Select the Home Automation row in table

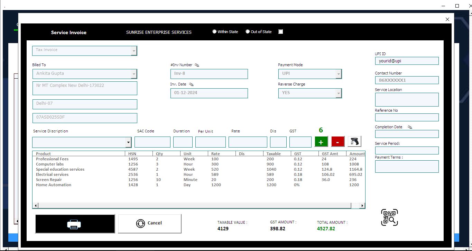(54, 185)
